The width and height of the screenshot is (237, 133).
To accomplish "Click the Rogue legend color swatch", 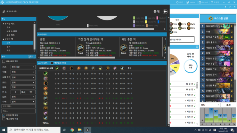I will point(146,22).
